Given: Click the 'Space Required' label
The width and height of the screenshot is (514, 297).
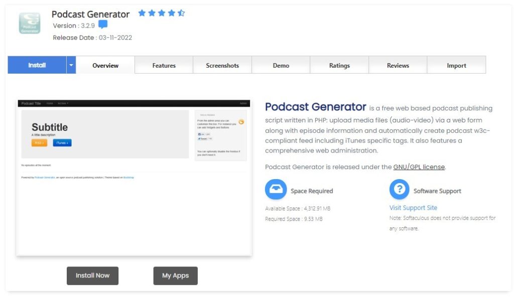Looking at the screenshot, I should point(312,191).
